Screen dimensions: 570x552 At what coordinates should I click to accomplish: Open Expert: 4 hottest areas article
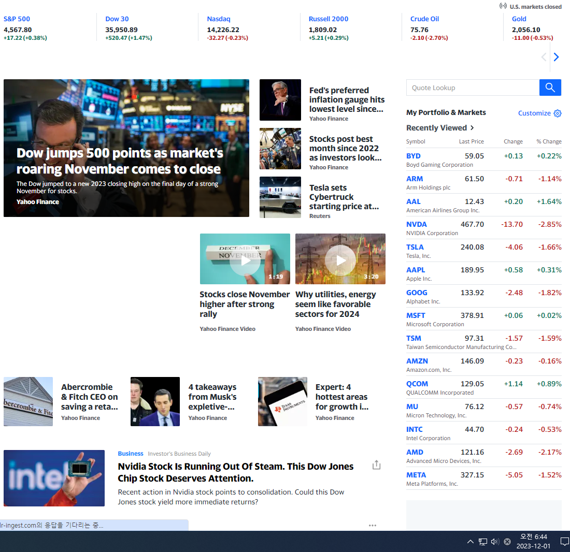click(341, 397)
